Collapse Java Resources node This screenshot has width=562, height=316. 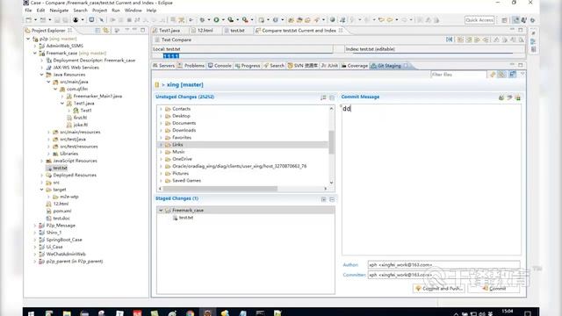[x=41, y=75]
